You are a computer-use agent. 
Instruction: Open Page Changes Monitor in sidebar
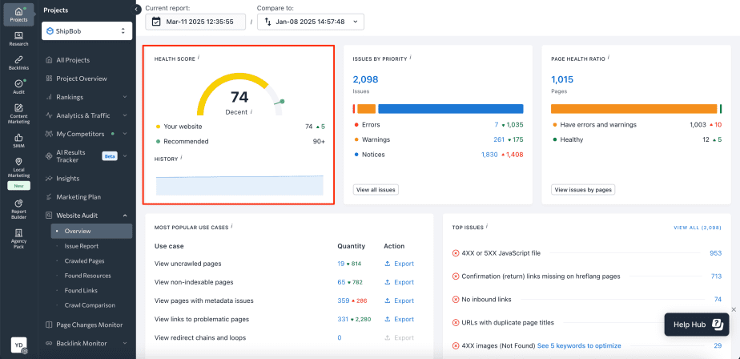pos(89,325)
